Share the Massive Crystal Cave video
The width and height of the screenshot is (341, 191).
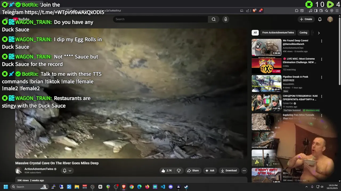(x=193, y=171)
